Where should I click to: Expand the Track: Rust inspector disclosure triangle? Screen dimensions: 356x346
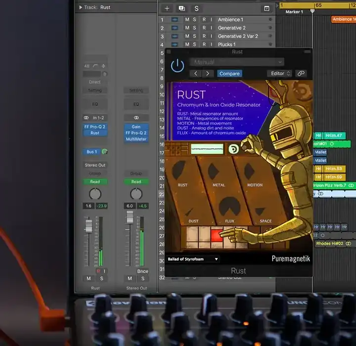coord(81,7)
